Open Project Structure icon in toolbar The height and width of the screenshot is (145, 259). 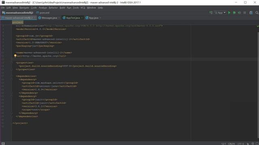tap(251, 12)
